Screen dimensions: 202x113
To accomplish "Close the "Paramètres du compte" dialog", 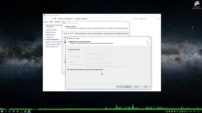I will coord(128,23).
